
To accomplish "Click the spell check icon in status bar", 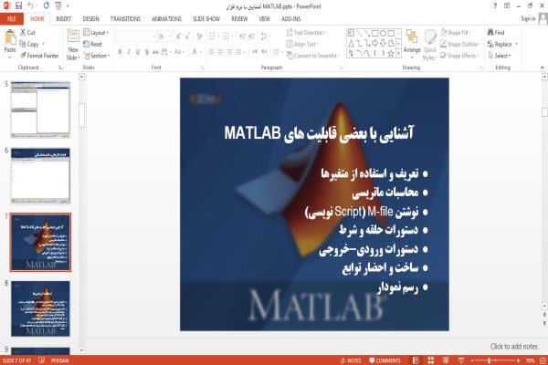I will pyautogui.click(x=41, y=360).
